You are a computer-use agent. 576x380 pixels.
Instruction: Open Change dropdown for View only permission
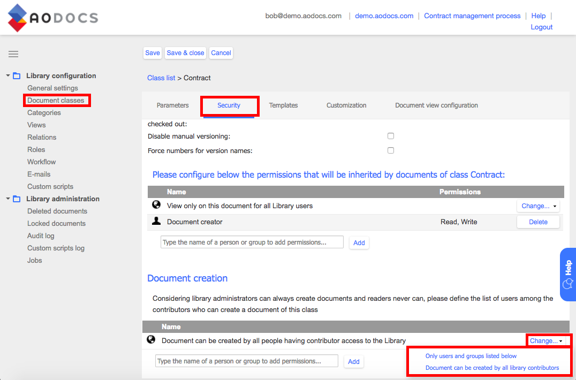coord(538,206)
